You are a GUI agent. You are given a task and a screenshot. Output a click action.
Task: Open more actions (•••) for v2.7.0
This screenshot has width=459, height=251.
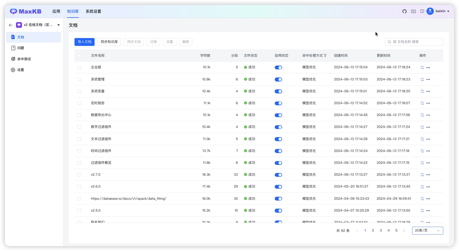coord(428,175)
